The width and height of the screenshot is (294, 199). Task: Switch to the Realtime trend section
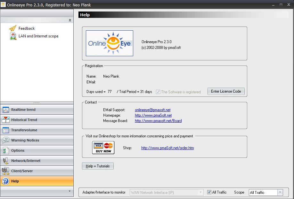click(37, 110)
